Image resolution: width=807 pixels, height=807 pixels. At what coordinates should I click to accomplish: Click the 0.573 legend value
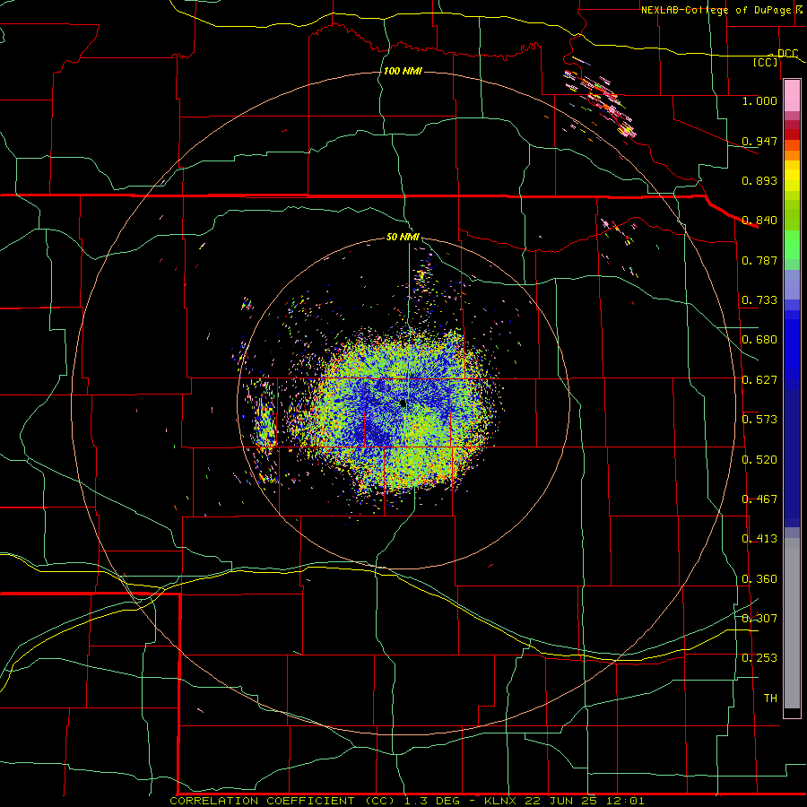pos(759,420)
